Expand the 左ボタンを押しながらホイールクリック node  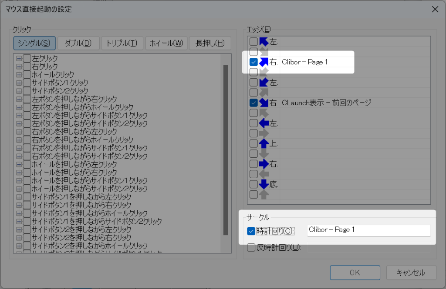[19, 107]
